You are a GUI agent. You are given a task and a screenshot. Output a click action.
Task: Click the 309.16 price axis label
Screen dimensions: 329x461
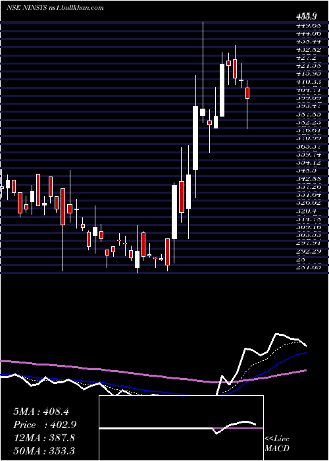tap(309, 227)
